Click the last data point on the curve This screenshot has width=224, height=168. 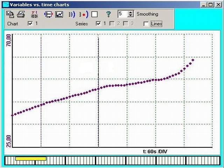tap(193, 60)
